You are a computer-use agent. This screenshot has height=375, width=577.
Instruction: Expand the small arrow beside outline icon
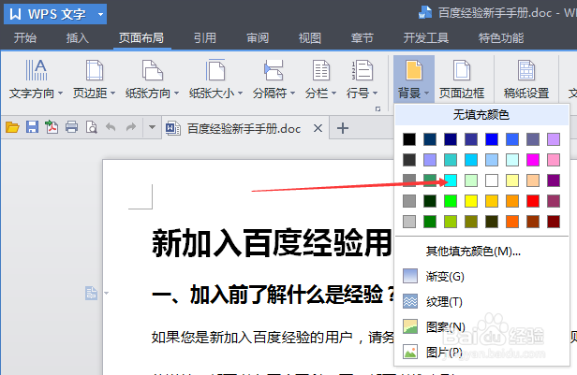(x=107, y=293)
